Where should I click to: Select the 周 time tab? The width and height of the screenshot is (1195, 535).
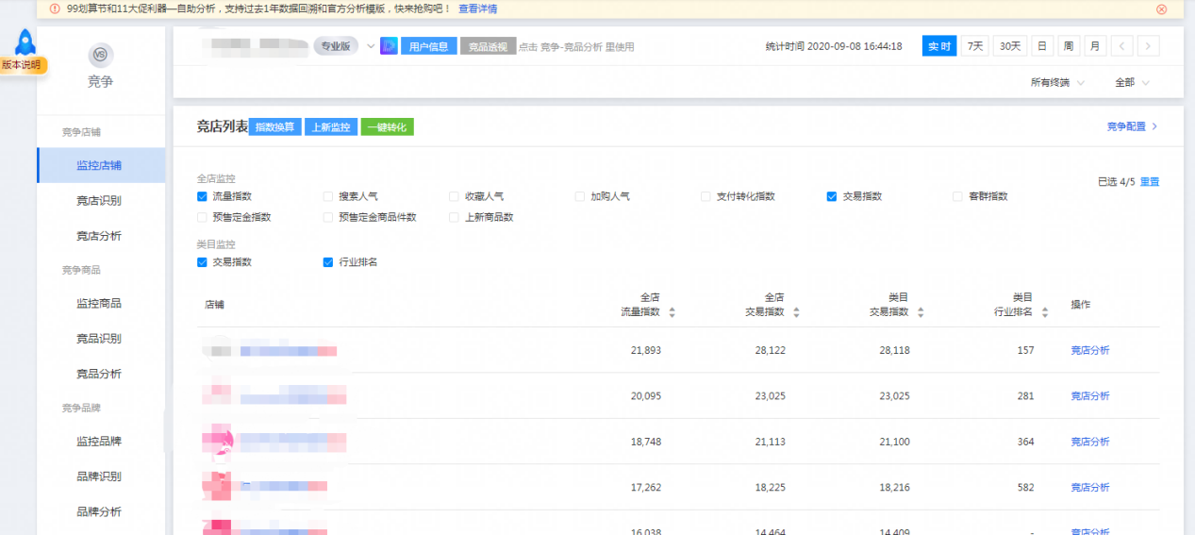click(1069, 45)
